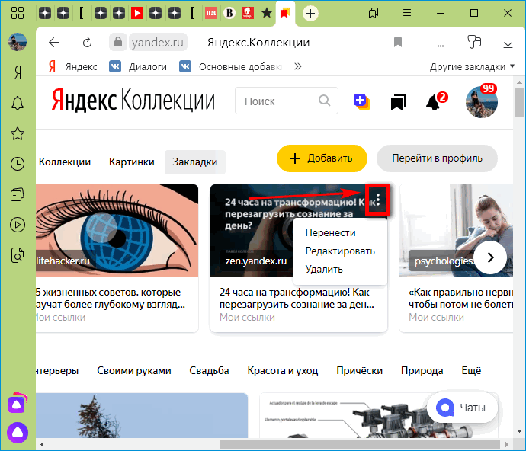This screenshot has width=526, height=451.
Task: Open the extensions icon near downloads
Action: coord(474,42)
